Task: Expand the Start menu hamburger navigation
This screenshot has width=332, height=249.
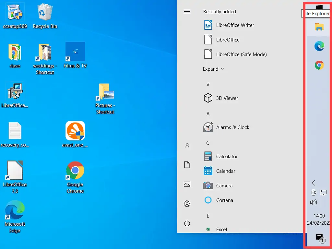Action: point(187,11)
